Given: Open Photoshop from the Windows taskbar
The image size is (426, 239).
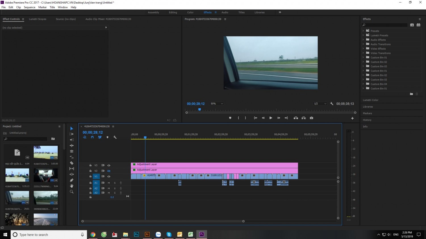Looking at the screenshot, I should click(136, 234).
